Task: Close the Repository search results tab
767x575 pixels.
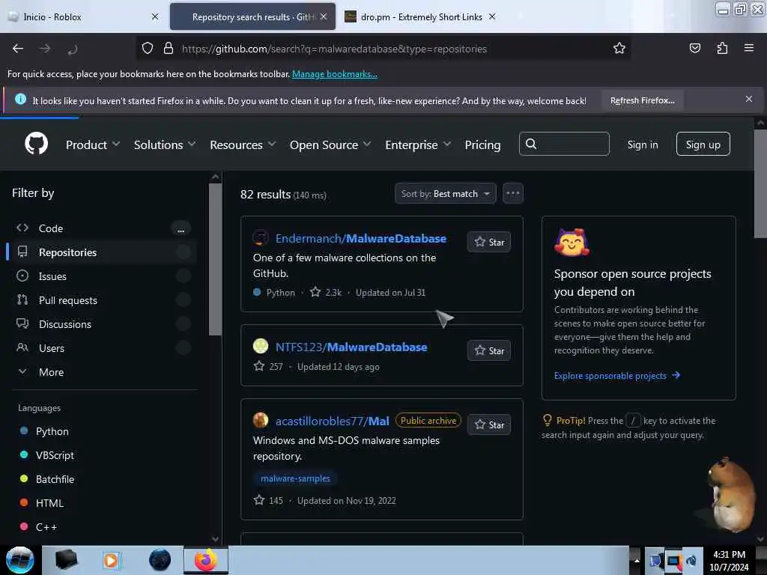Action: tap(324, 16)
